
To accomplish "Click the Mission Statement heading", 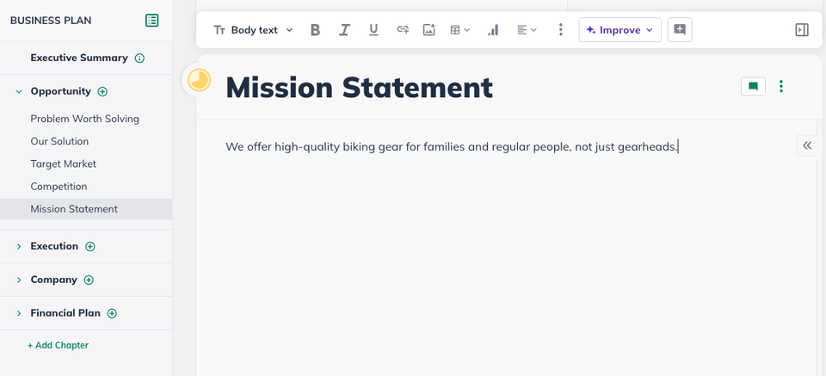I will 360,88.
